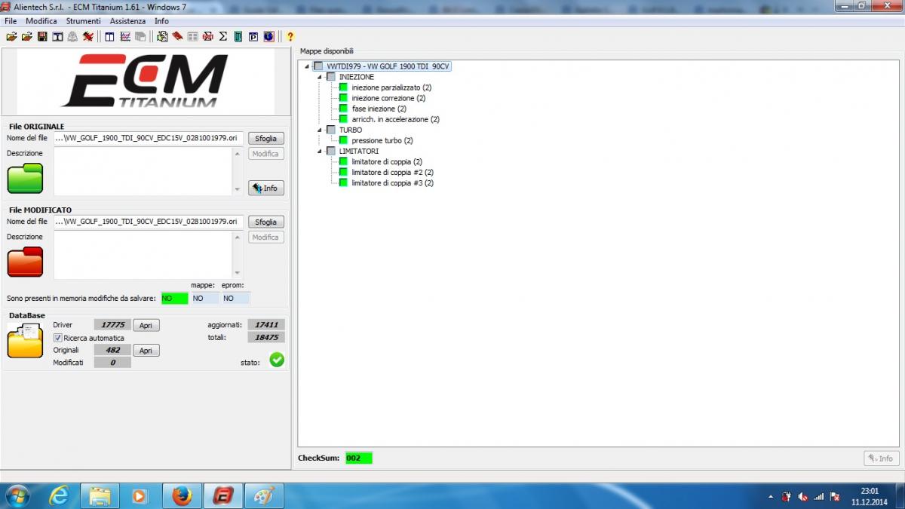The height and width of the screenshot is (509, 905).
Task: Click the taskbar clock showing 23:01
Action: pyautogui.click(x=870, y=496)
